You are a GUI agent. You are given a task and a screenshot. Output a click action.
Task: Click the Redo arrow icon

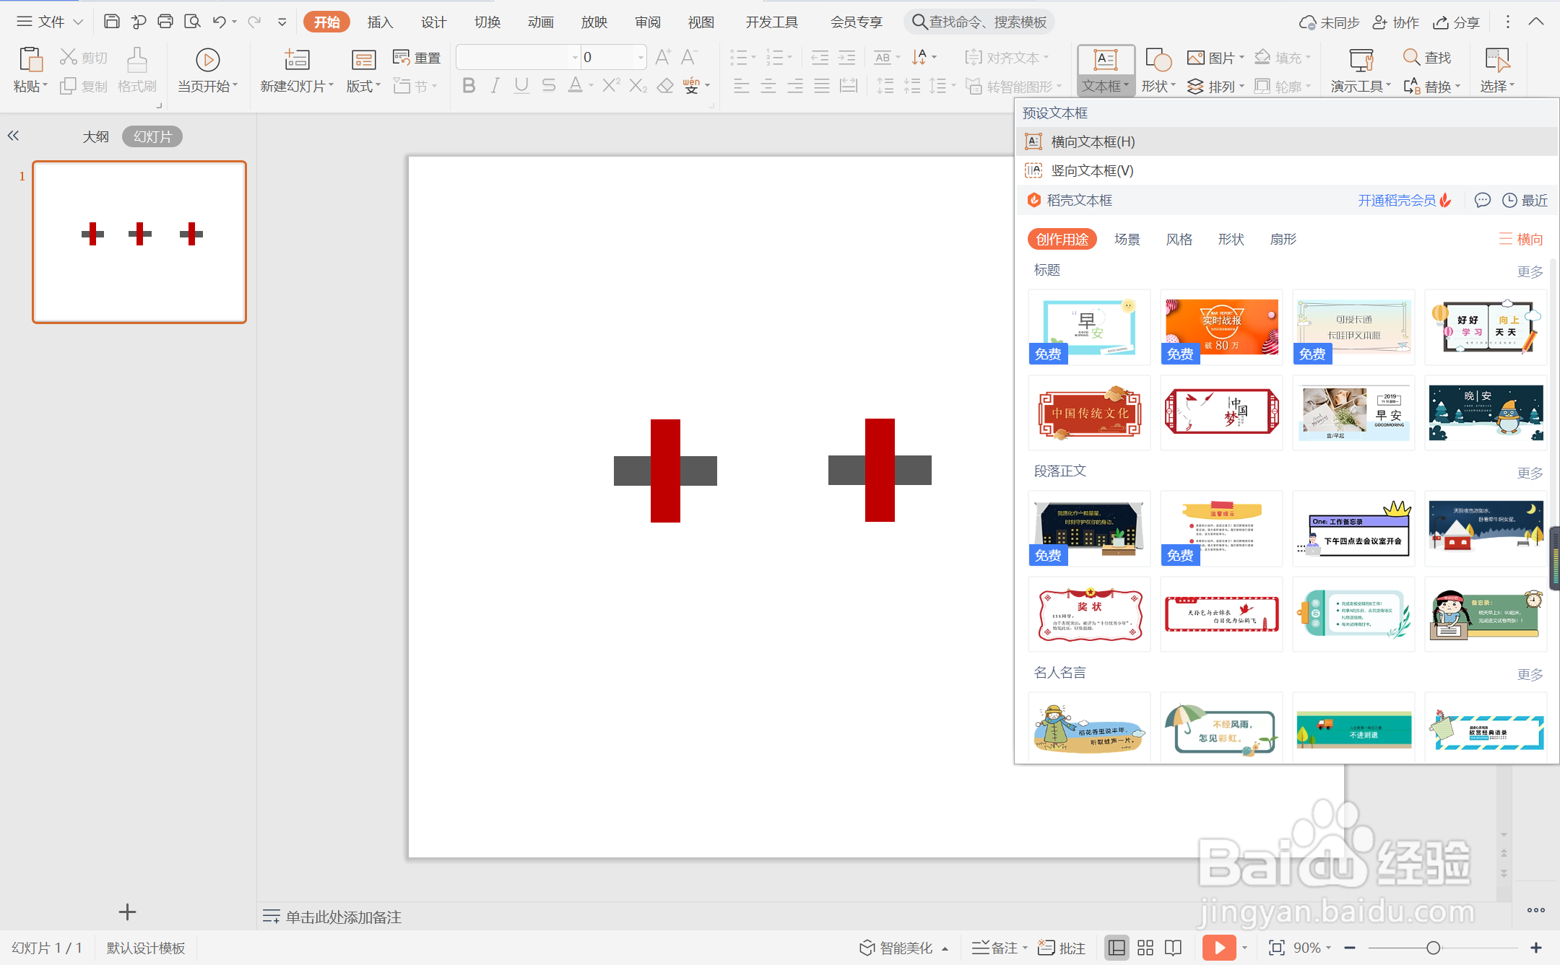[x=253, y=22]
